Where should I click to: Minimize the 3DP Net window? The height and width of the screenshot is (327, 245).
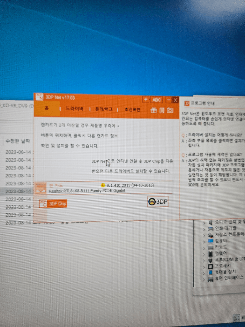click(x=168, y=100)
